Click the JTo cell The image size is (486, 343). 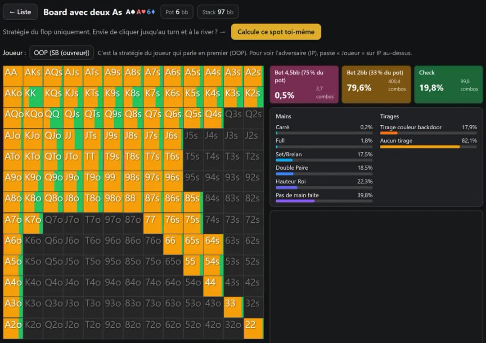click(73, 160)
